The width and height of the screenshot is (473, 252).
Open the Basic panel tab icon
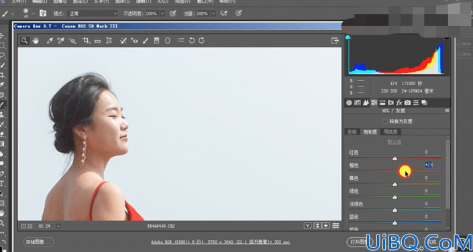[x=349, y=103]
